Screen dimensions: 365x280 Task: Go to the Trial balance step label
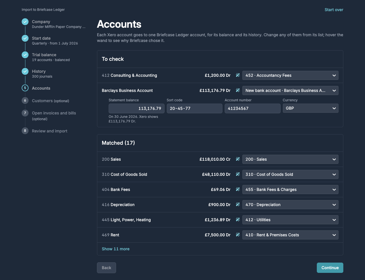44,55
